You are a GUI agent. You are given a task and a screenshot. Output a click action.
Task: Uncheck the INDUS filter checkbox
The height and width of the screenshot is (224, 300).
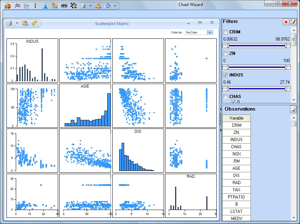(x=225, y=75)
